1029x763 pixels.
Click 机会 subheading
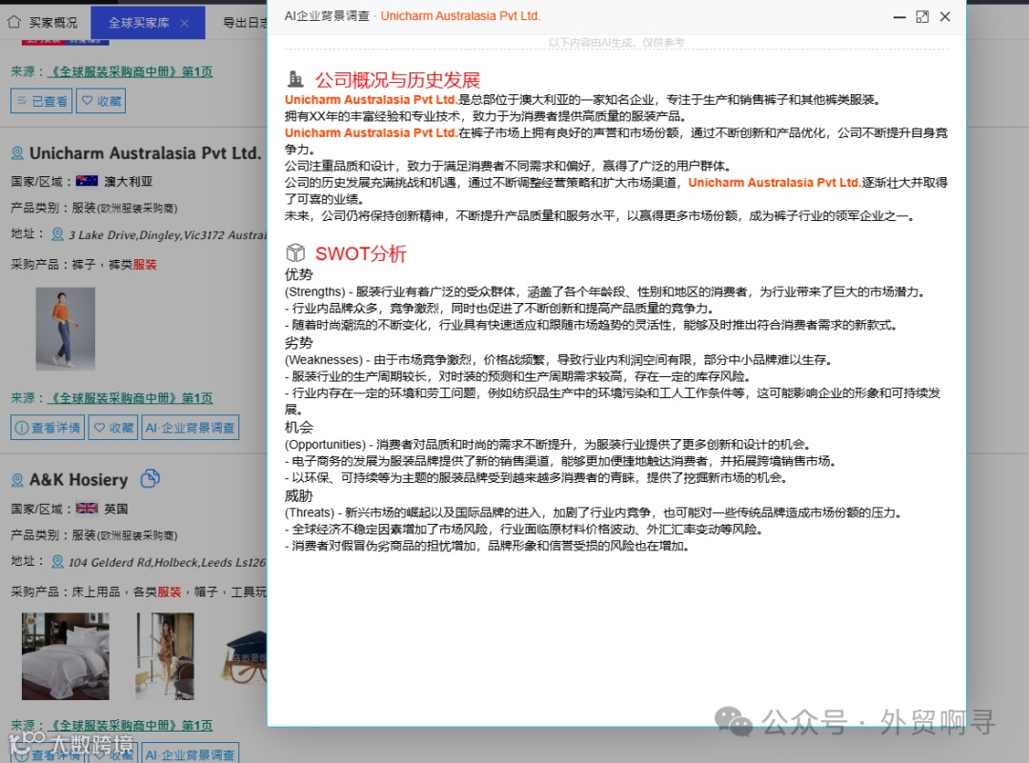point(298,427)
